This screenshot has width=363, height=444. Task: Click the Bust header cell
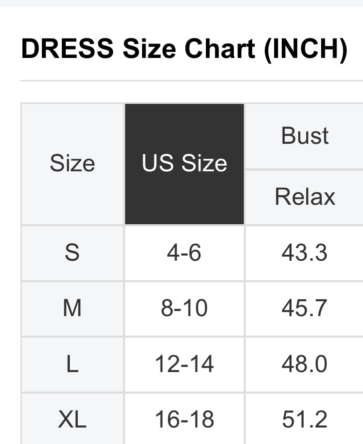tap(305, 136)
